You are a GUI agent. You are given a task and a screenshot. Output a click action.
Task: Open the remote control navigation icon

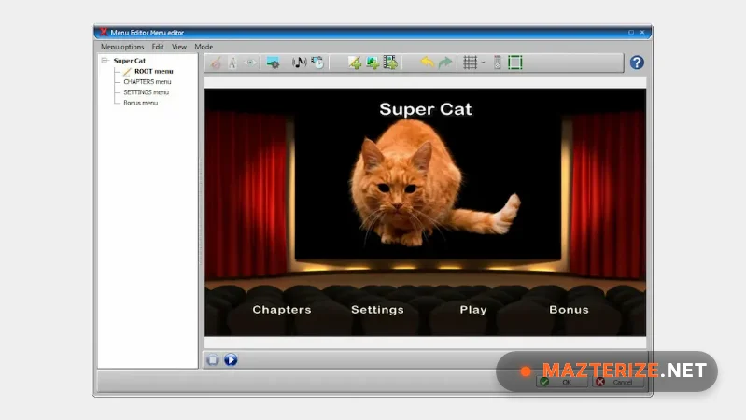(x=497, y=63)
